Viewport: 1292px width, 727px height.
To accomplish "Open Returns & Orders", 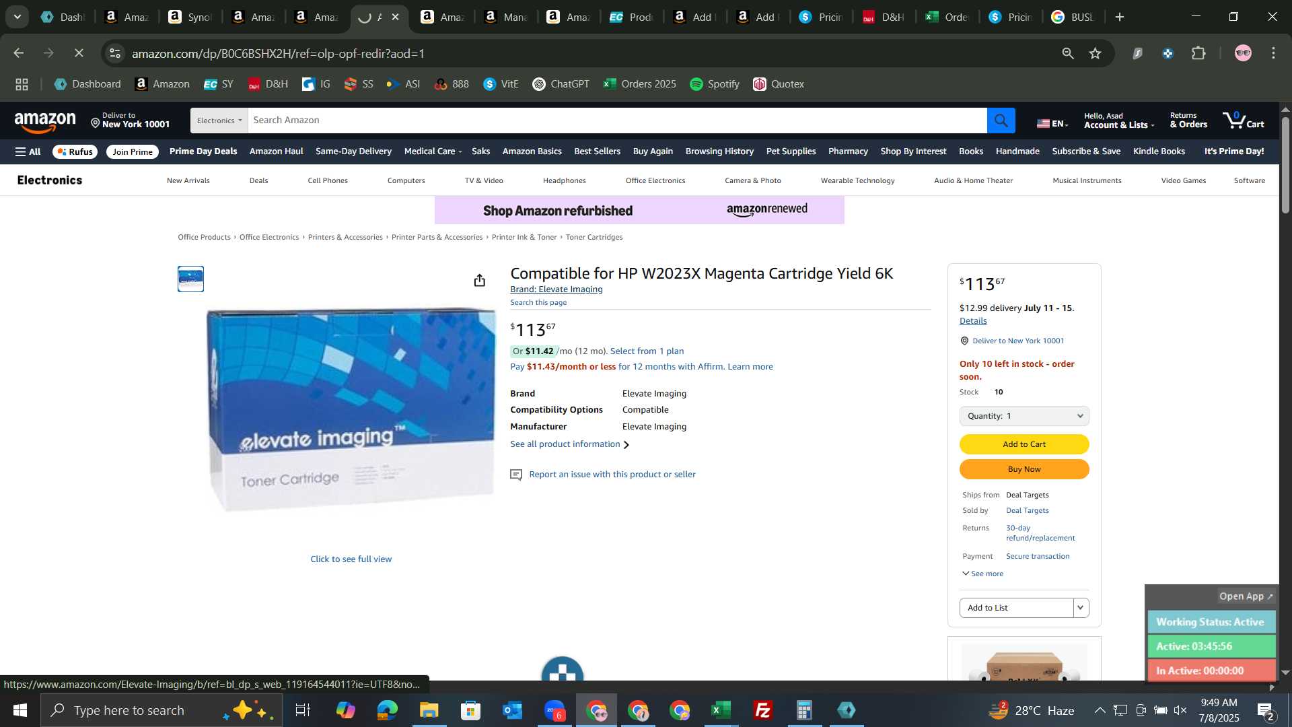I will [x=1188, y=120].
